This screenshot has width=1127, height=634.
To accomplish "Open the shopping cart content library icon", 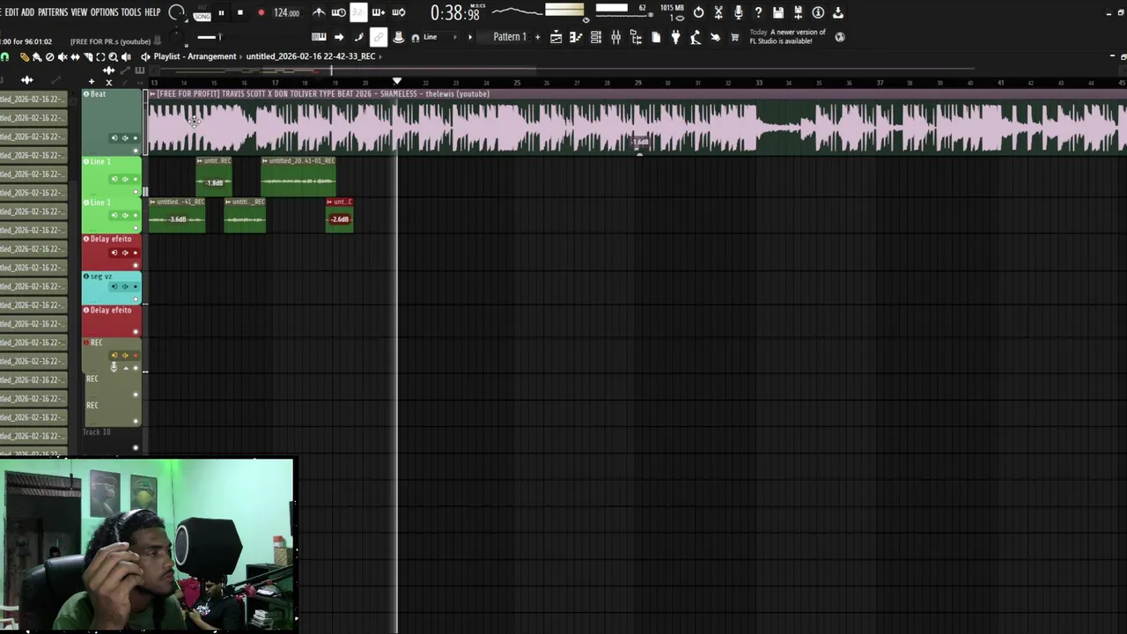I will pyautogui.click(x=734, y=37).
